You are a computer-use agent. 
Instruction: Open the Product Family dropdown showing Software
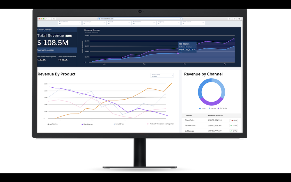coord(162,75)
